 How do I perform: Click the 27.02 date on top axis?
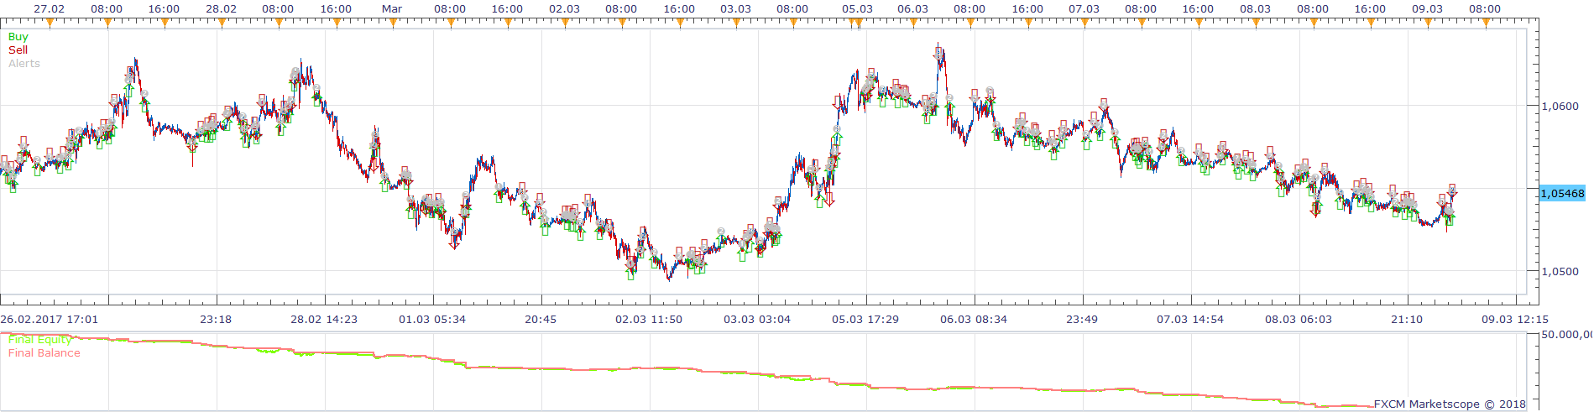[50, 9]
